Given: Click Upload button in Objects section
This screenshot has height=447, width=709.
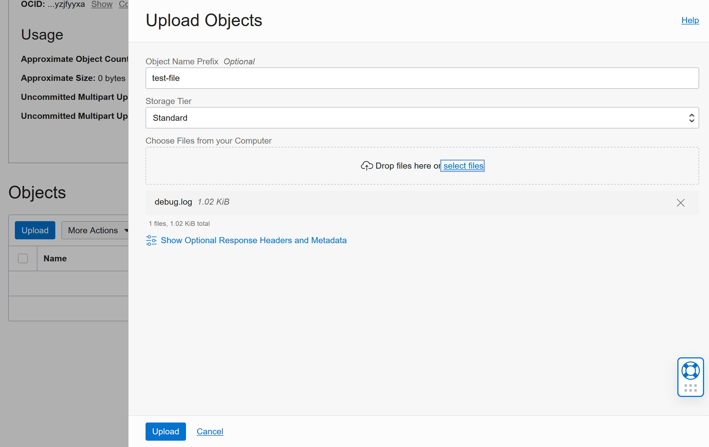Looking at the screenshot, I should pyautogui.click(x=35, y=230).
